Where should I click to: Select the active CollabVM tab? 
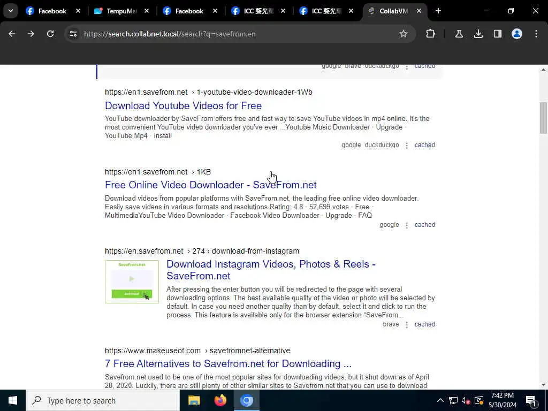coord(393,11)
